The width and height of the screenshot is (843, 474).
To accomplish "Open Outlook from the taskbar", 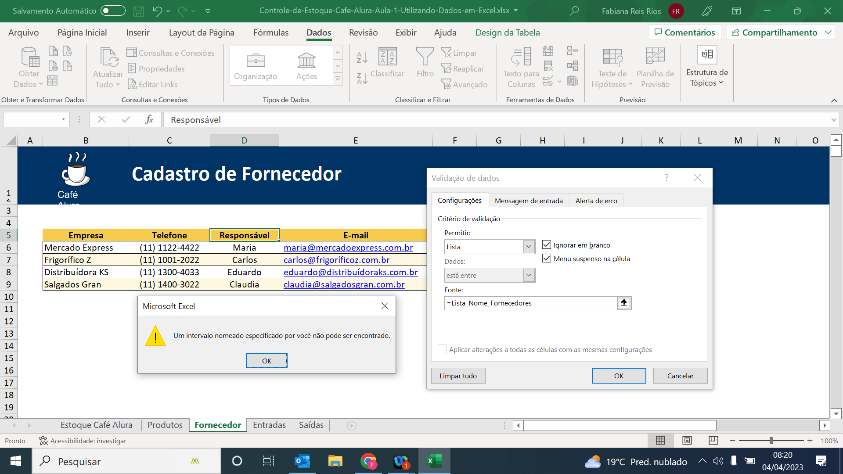I will [302, 461].
